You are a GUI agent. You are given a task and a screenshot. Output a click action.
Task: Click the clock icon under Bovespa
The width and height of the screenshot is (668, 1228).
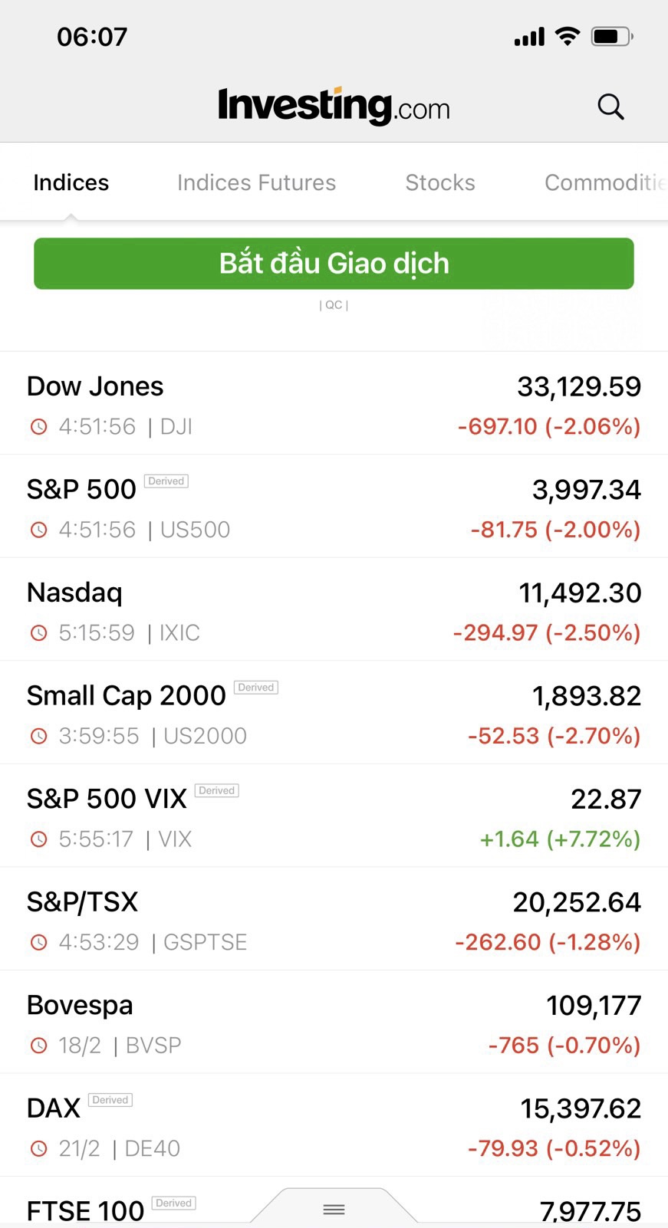pyautogui.click(x=38, y=1046)
